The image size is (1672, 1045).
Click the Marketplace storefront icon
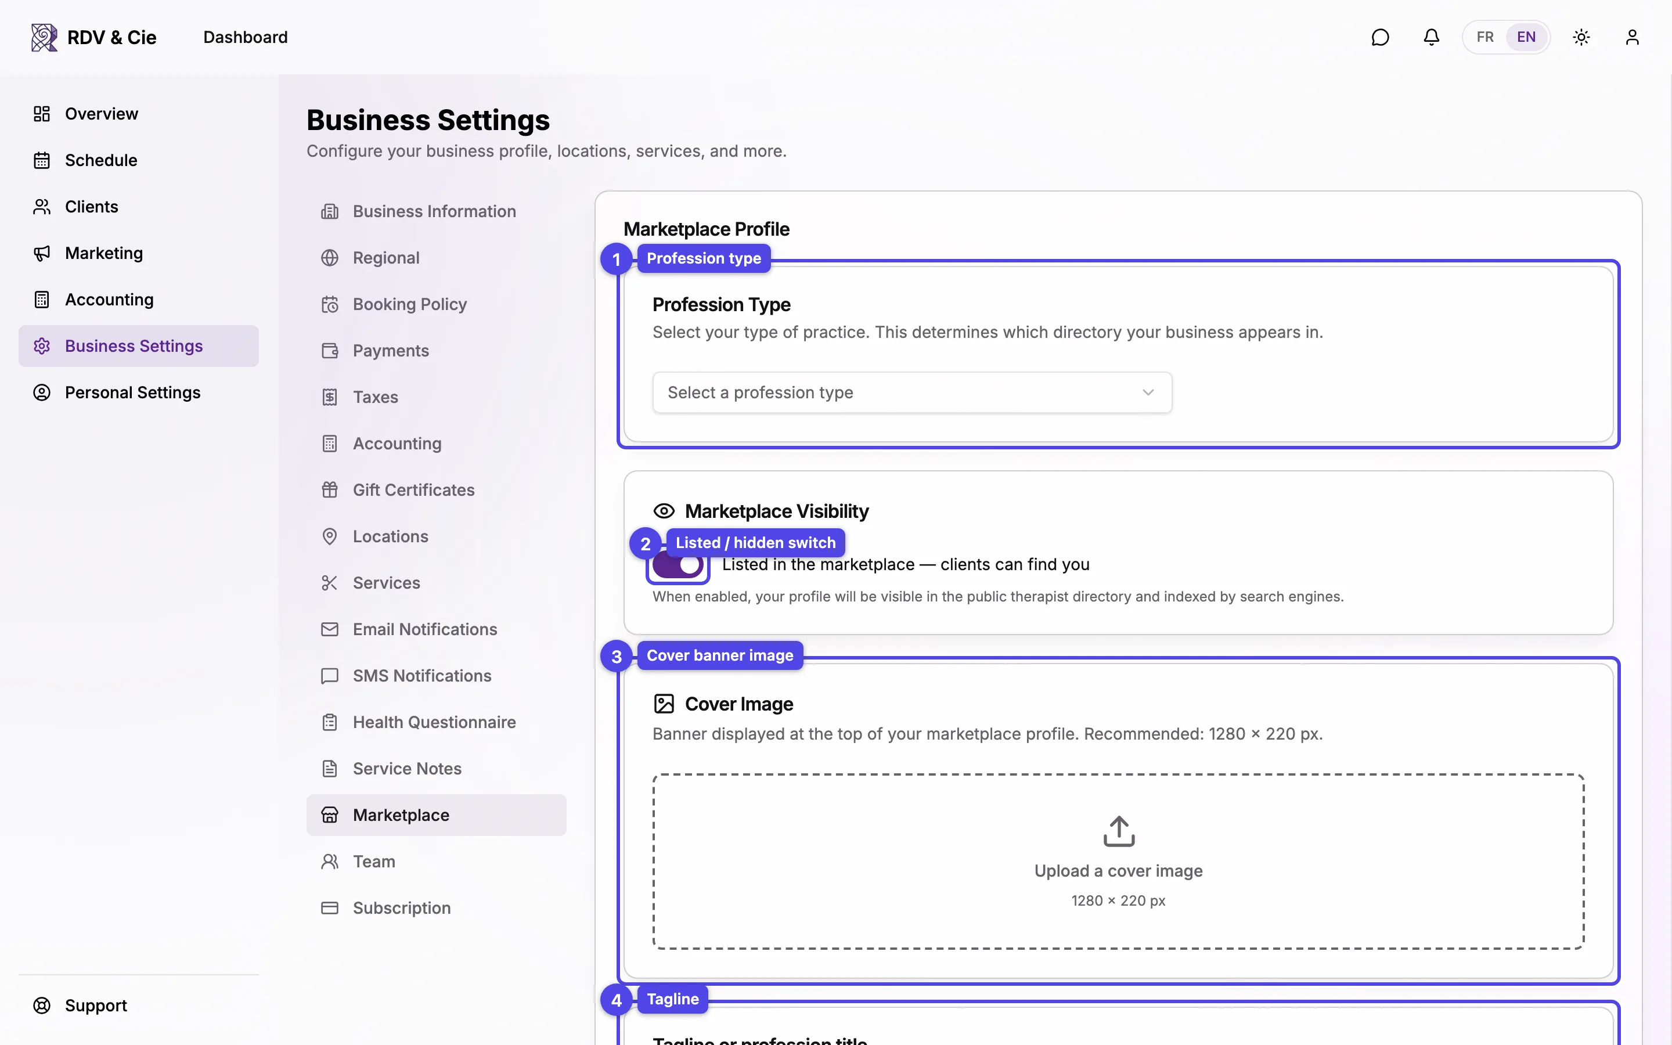point(330,815)
